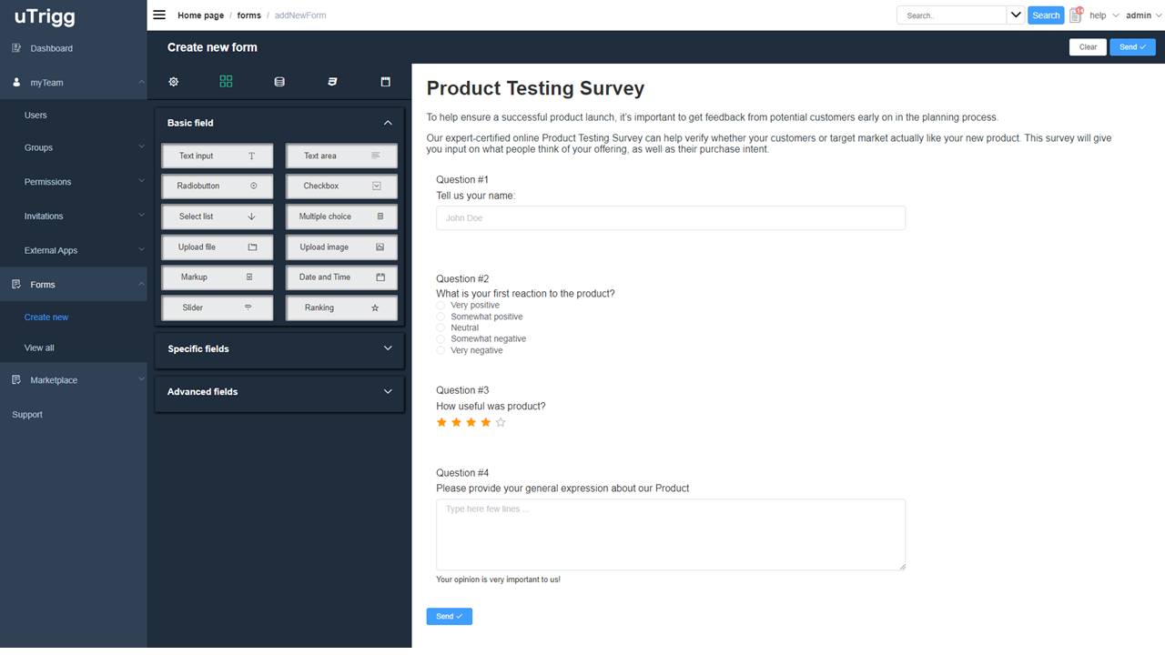The width and height of the screenshot is (1165, 655).
Task: Click the window layout tab icon
Action: click(x=385, y=82)
